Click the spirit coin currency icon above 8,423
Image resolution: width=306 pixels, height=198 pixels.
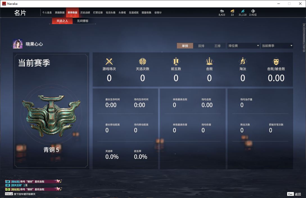[222, 11]
